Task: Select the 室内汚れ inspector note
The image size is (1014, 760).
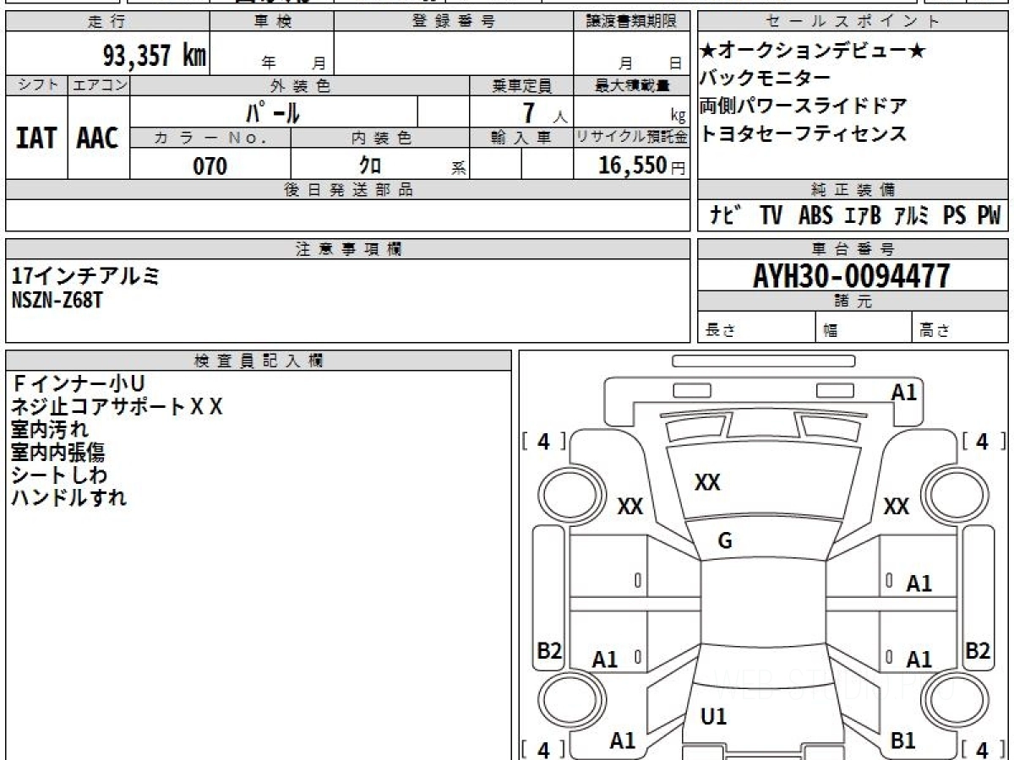Action: 50,429
